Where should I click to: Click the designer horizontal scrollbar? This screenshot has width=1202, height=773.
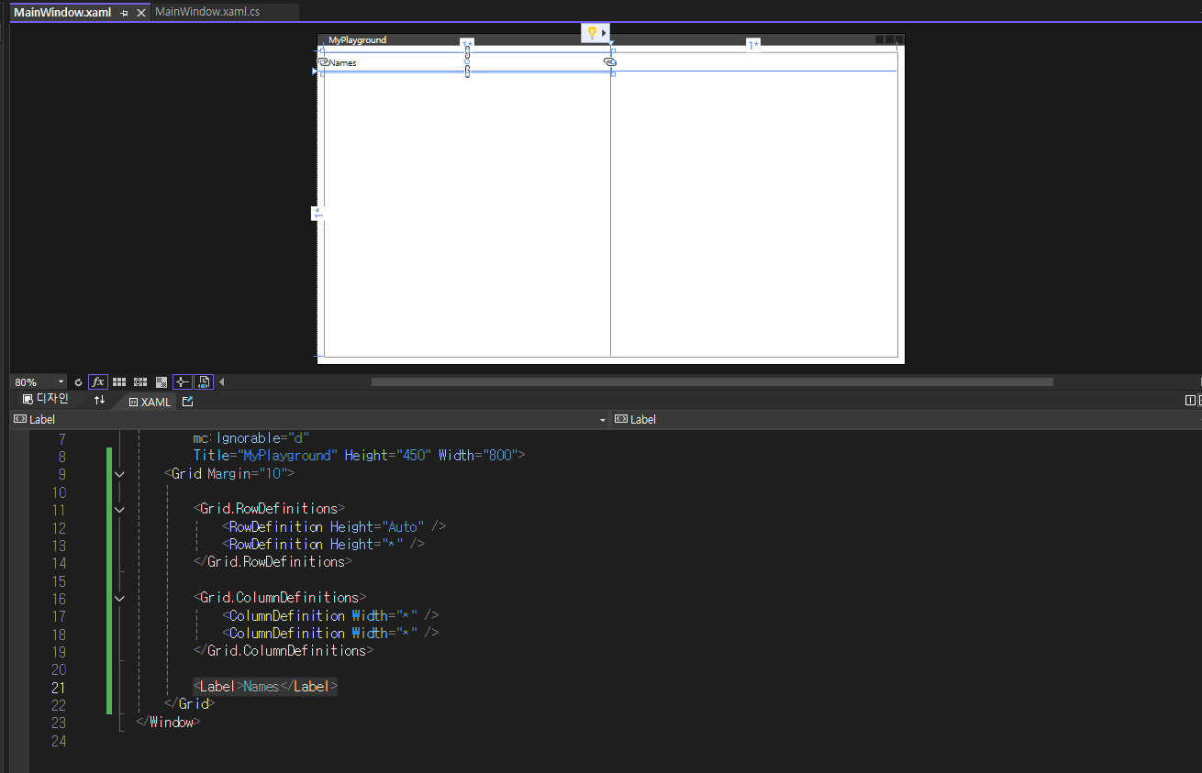(x=712, y=382)
